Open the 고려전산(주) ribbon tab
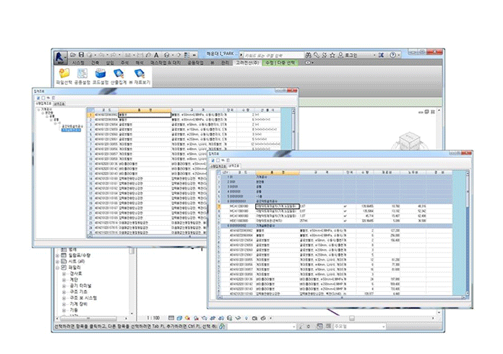 (x=246, y=64)
